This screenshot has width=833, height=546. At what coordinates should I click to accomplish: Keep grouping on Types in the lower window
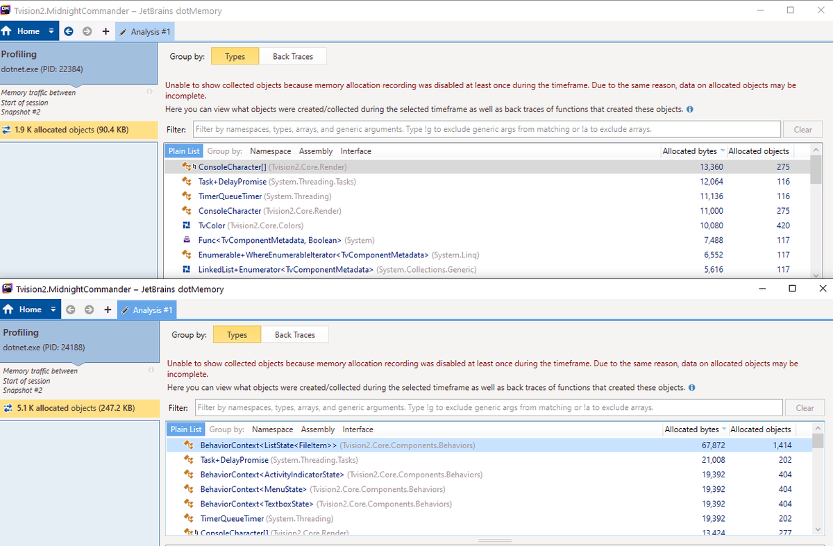(x=237, y=334)
